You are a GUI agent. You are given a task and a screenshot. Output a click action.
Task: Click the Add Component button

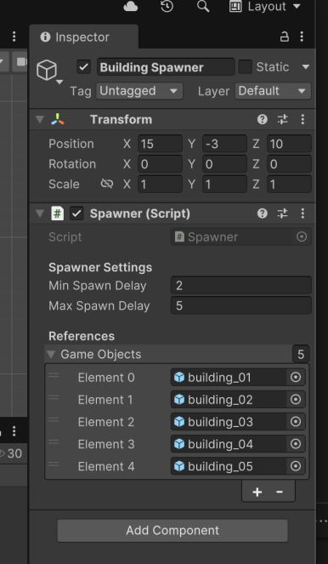(172, 531)
